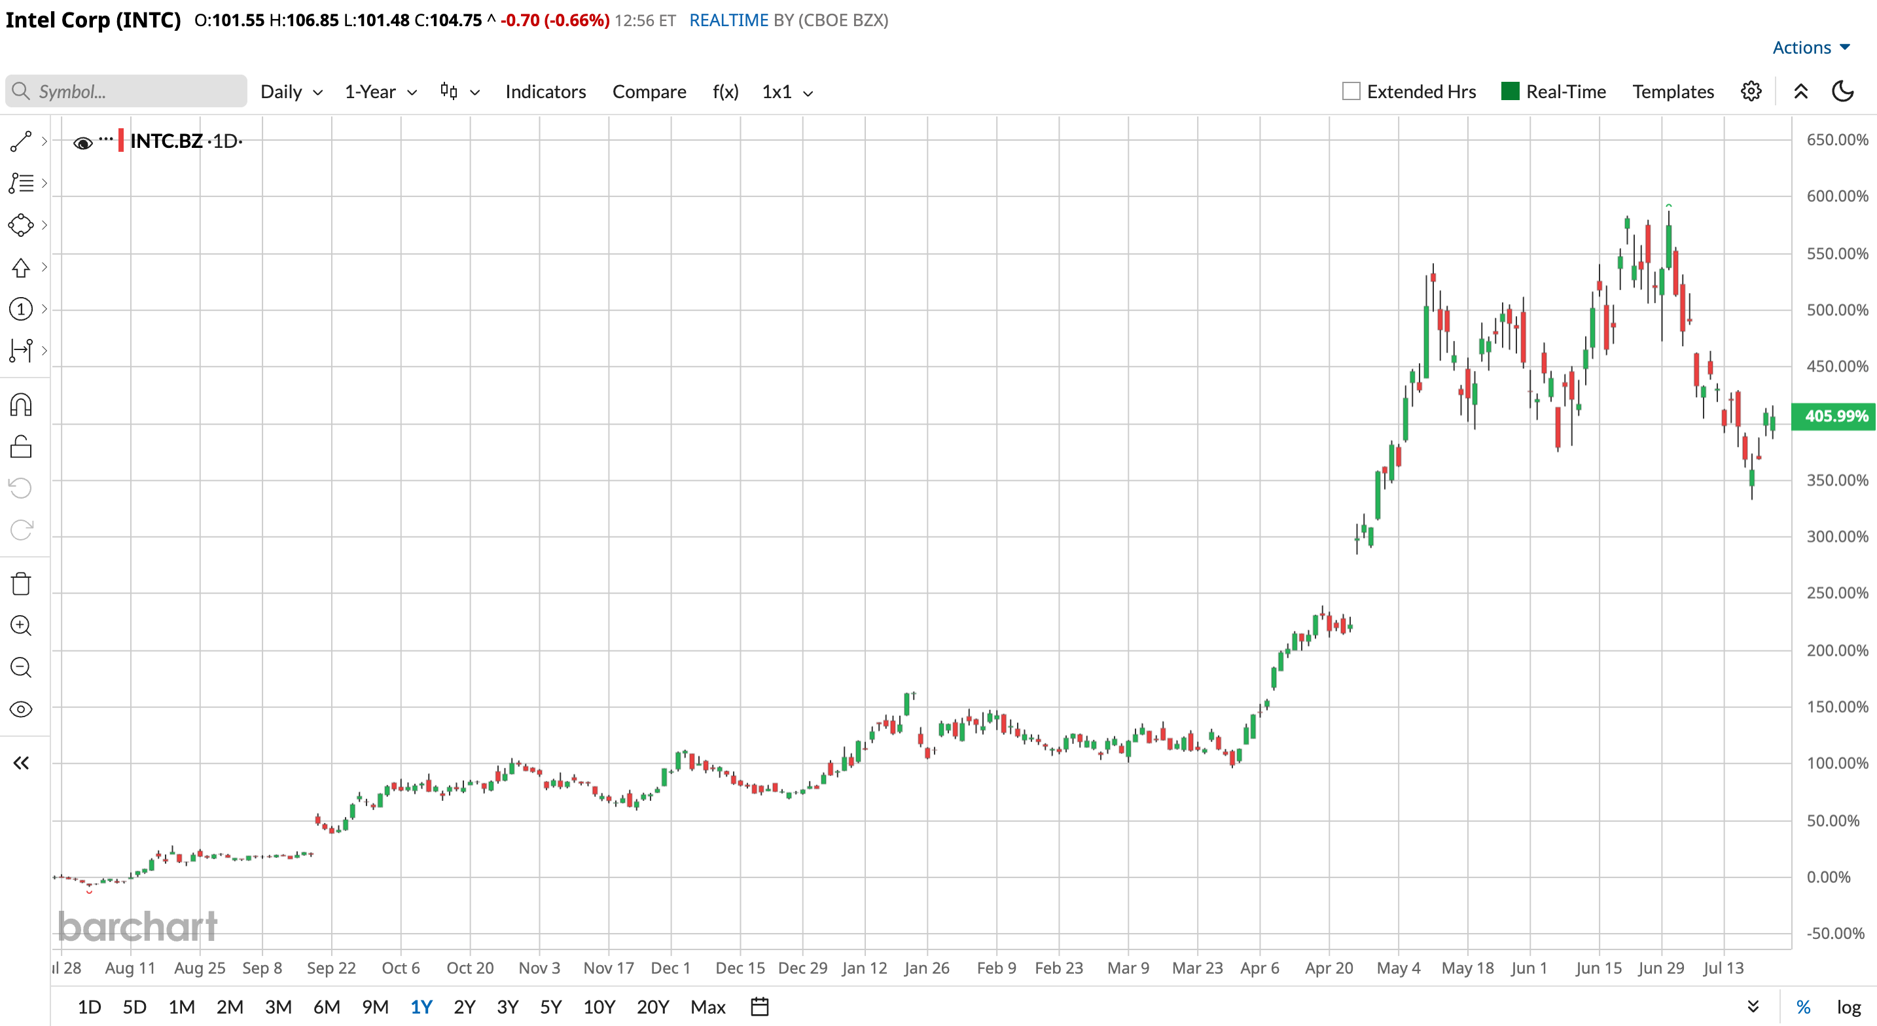Select the numbered annotation tool
This screenshot has width=1877, height=1026.
click(x=21, y=309)
